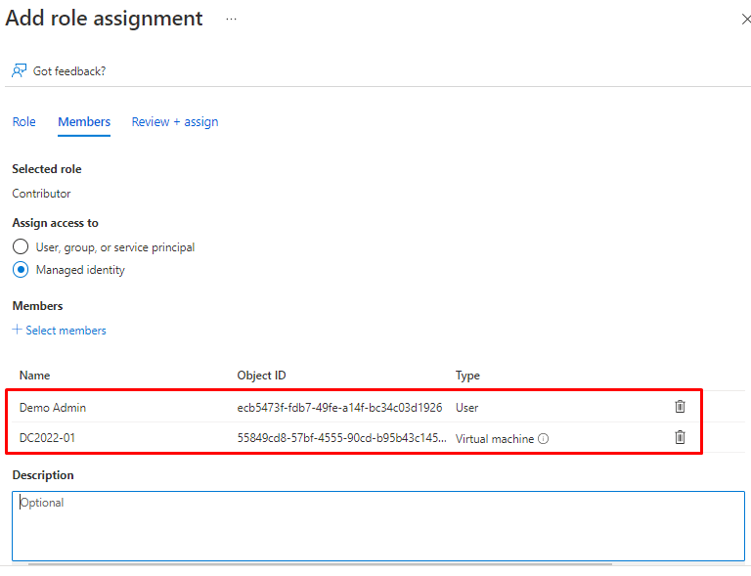The image size is (751, 576).
Task: Select User, group, or service principal option
Action: coord(20,247)
